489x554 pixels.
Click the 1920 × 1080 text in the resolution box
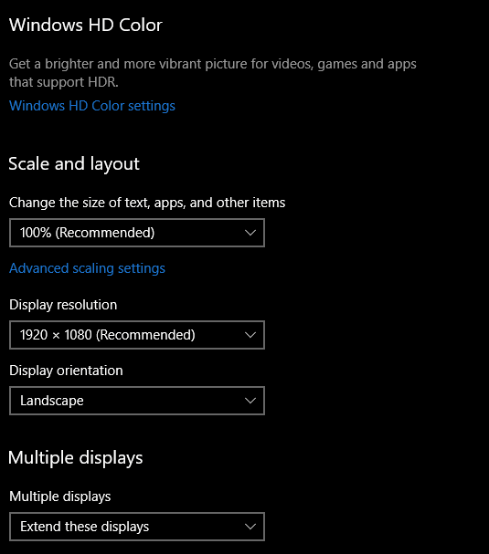(x=56, y=335)
